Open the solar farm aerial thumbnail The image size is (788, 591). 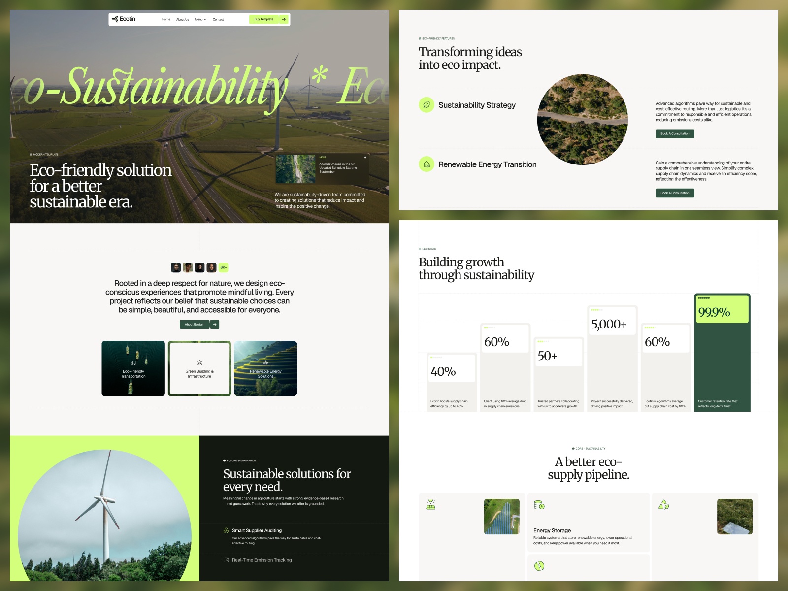pyautogui.click(x=502, y=517)
